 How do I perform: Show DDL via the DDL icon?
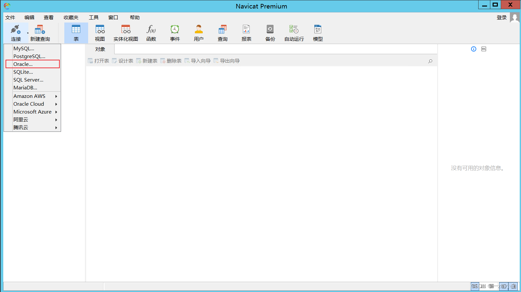(484, 49)
